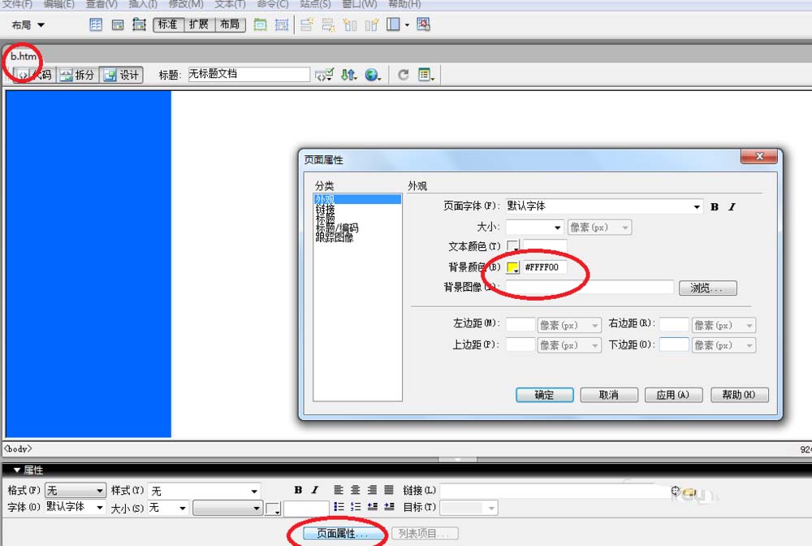The width and height of the screenshot is (812, 546).
Task: Click the insert table icon
Action: pyautogui.click(x=96, y=24)
